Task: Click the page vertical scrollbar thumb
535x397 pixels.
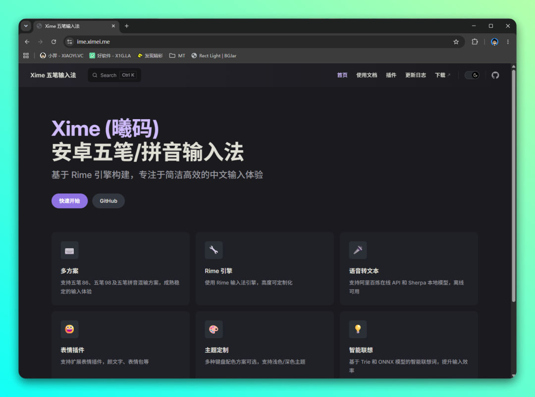Action: [514, 185]
